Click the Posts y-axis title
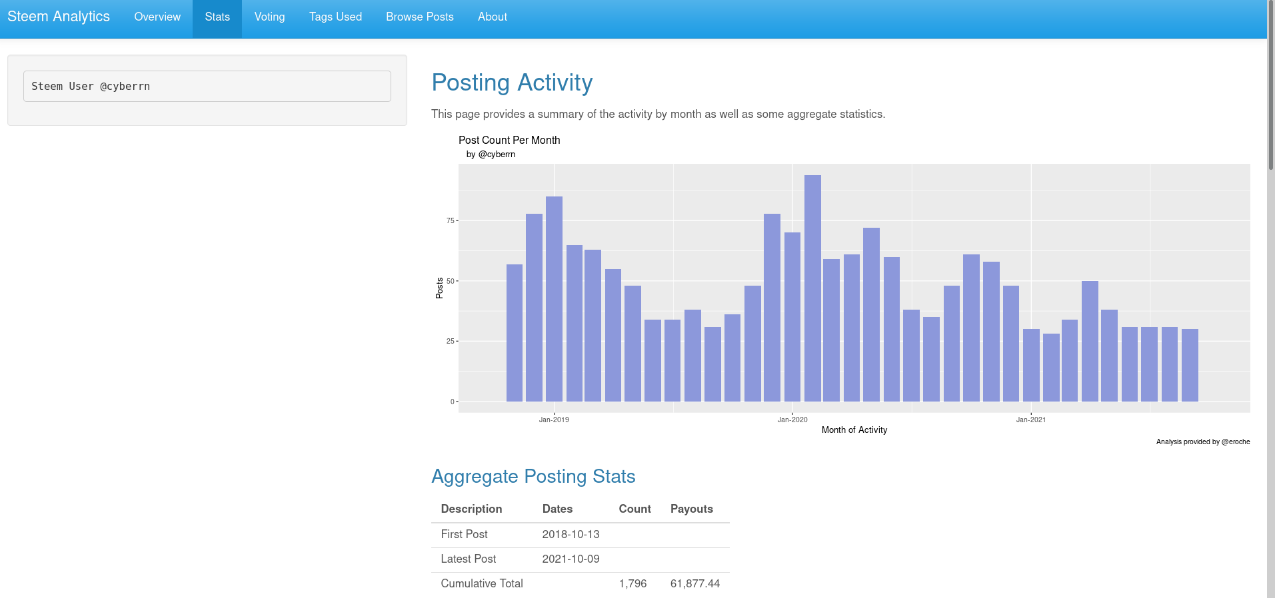The image size is (1275, 598). 439,288
